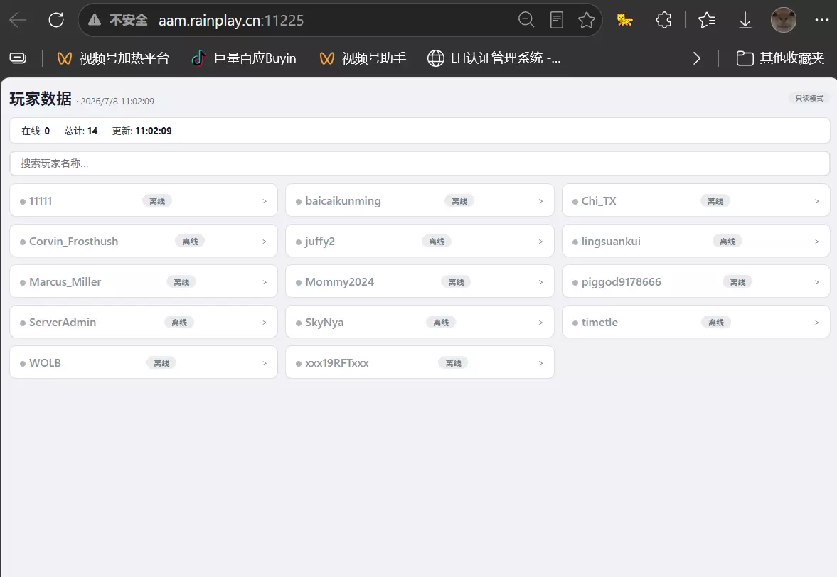Expand 11111 row with its chevron
This screenshot has height=577, width=837.
point(265,201)
